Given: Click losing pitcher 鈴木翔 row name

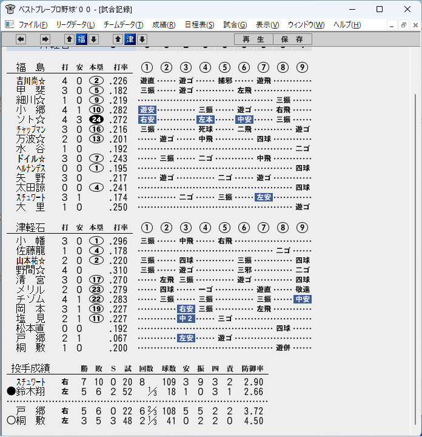Looking at the screenshot, I should click(x=31, y=392).
